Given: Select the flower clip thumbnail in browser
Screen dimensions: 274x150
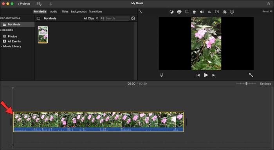Looking at the screenshot, I should (x=43, y=35).
